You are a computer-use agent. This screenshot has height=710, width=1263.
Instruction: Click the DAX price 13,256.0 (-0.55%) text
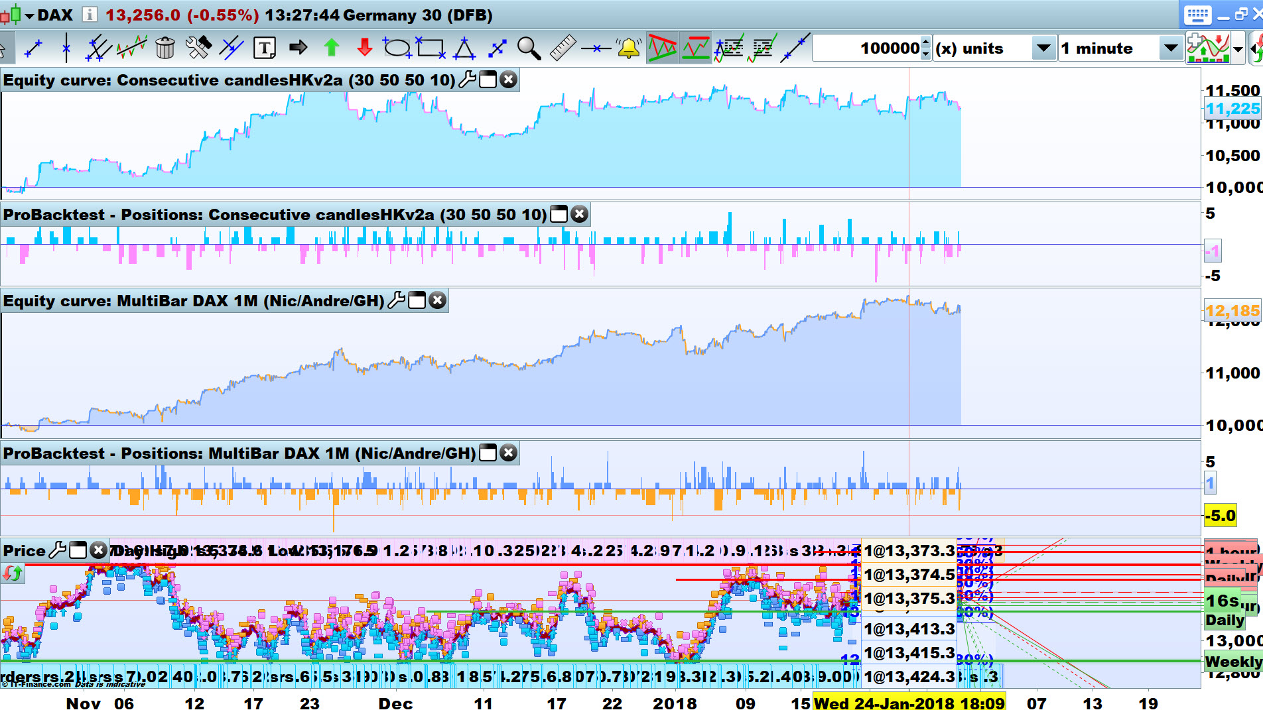pos(182,15)
